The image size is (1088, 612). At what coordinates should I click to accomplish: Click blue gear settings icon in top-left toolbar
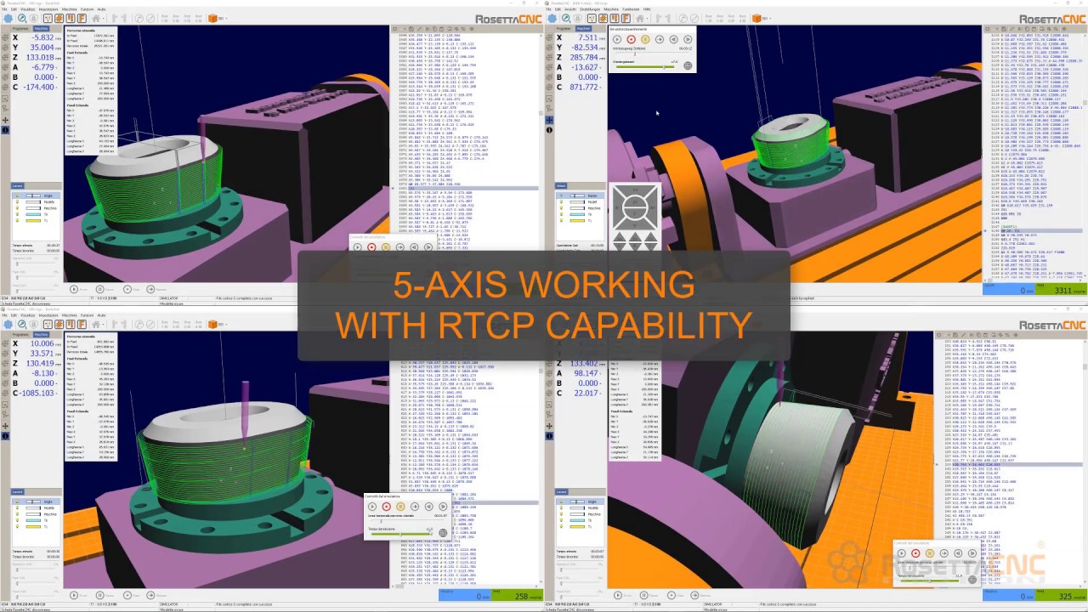(x=8, y=19)
